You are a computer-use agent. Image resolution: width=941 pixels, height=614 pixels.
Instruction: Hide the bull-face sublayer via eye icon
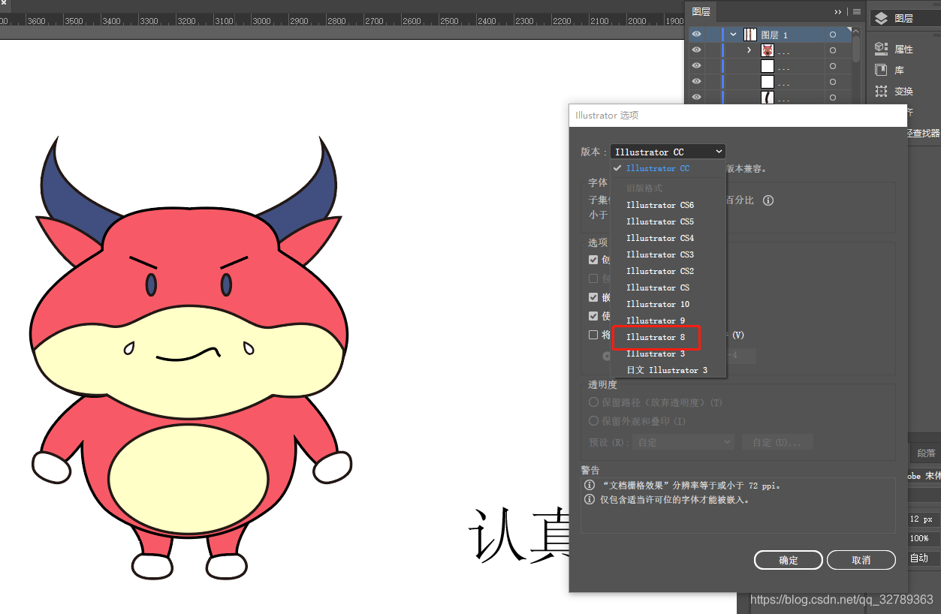coord(697,50)
